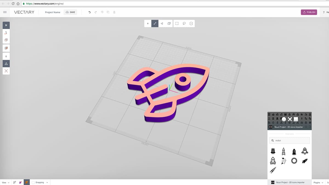Viewport: 329px width, 185px height.
Task: Open the View dropdown
Action: pyautogui.click(x=5, y=182)
